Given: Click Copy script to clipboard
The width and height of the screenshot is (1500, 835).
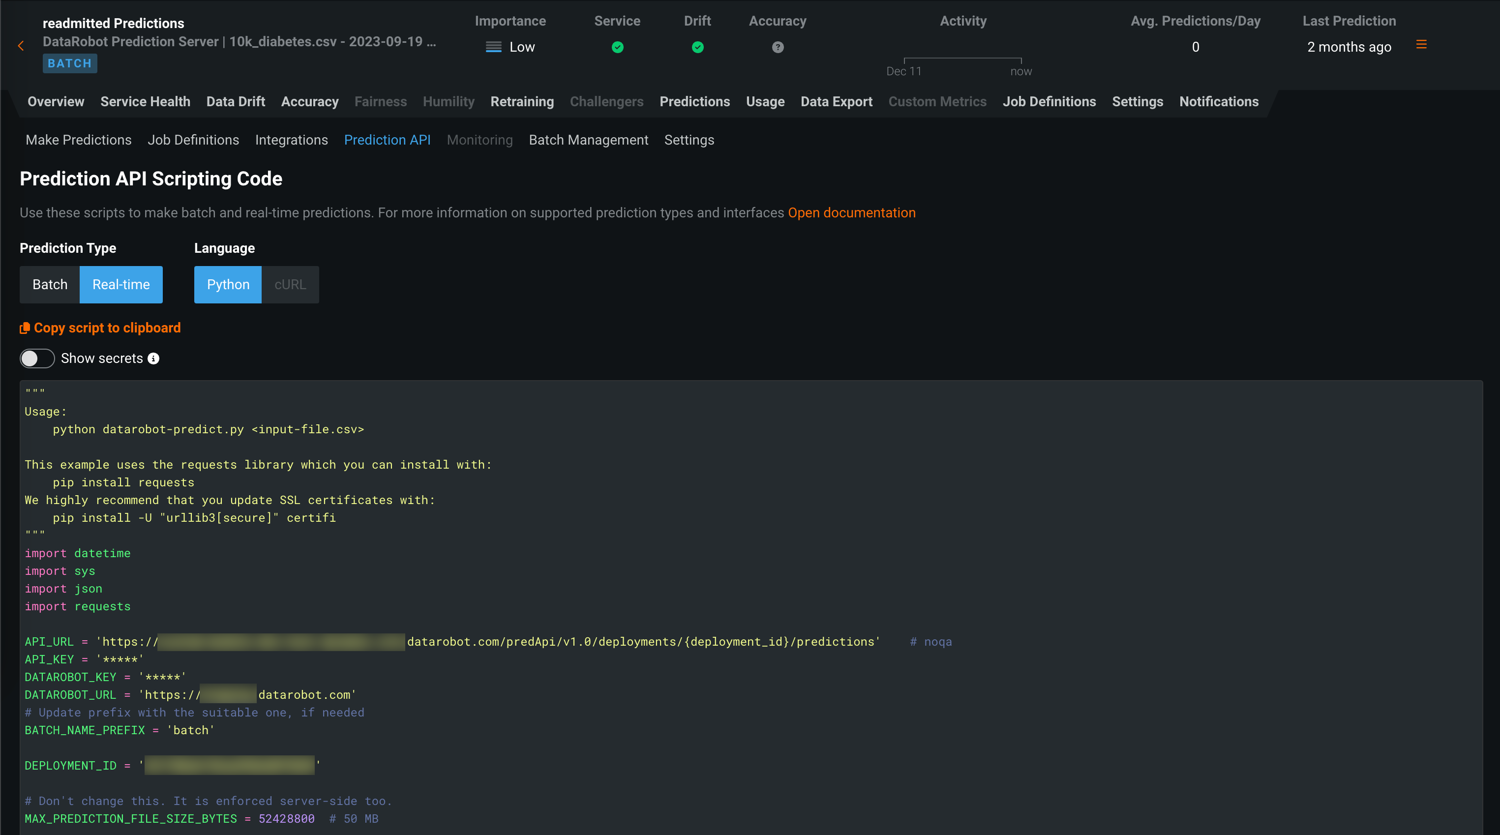Looking at the screenshot, I should pos(107,328).
